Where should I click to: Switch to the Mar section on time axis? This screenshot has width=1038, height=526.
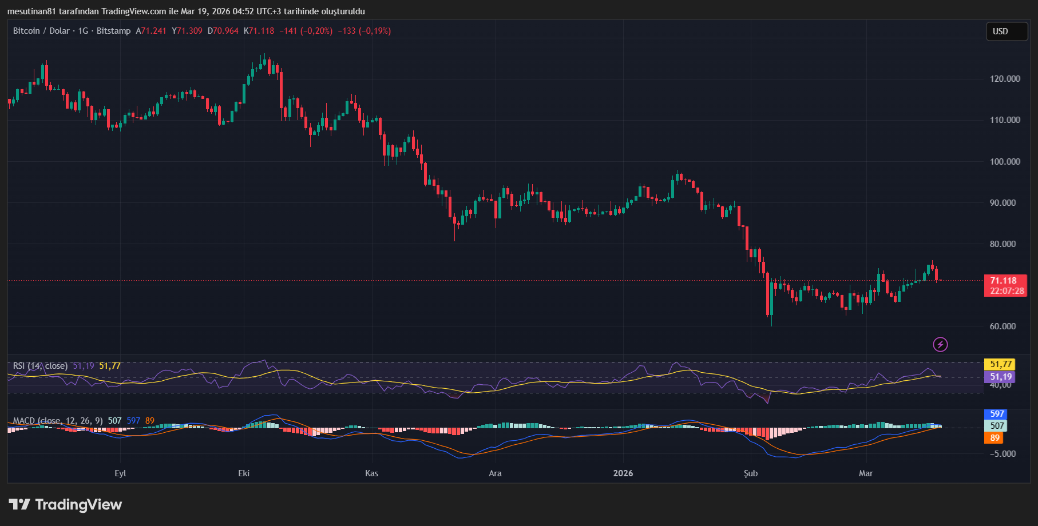coord(866,473)
